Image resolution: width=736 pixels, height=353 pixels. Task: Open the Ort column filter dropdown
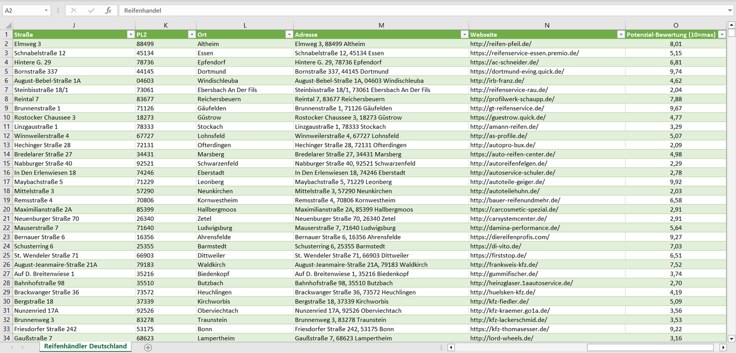tap(289, 35)
